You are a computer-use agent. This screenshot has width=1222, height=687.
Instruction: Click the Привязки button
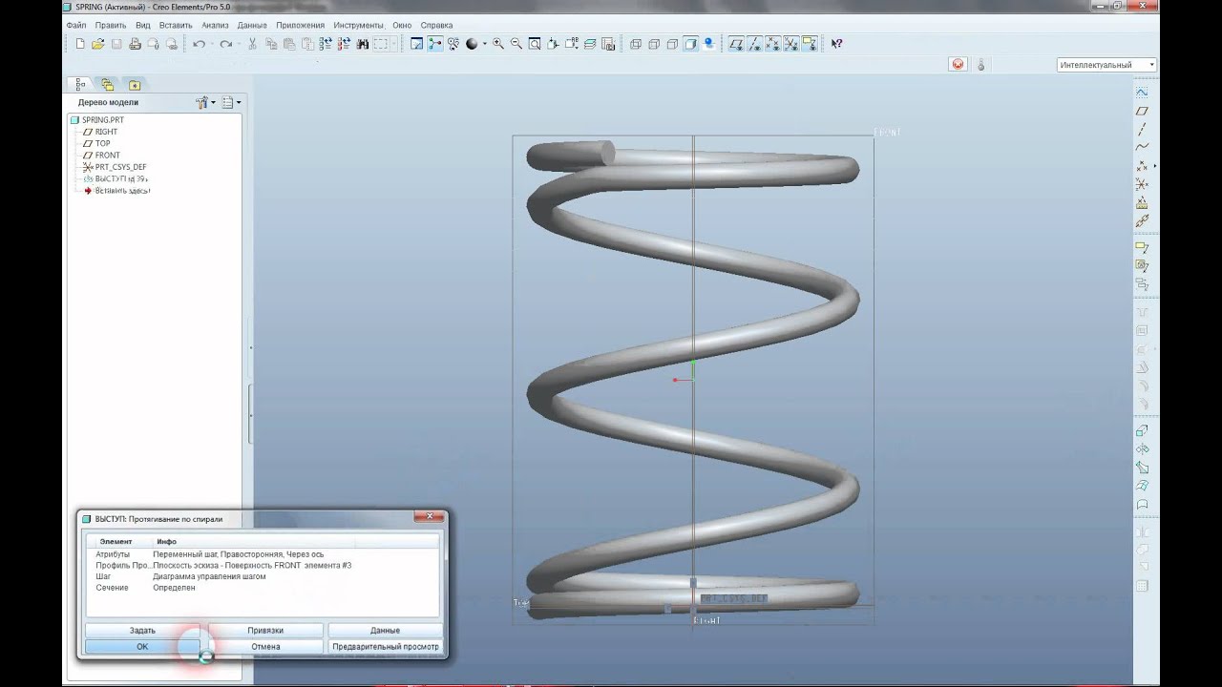(265, 630)
